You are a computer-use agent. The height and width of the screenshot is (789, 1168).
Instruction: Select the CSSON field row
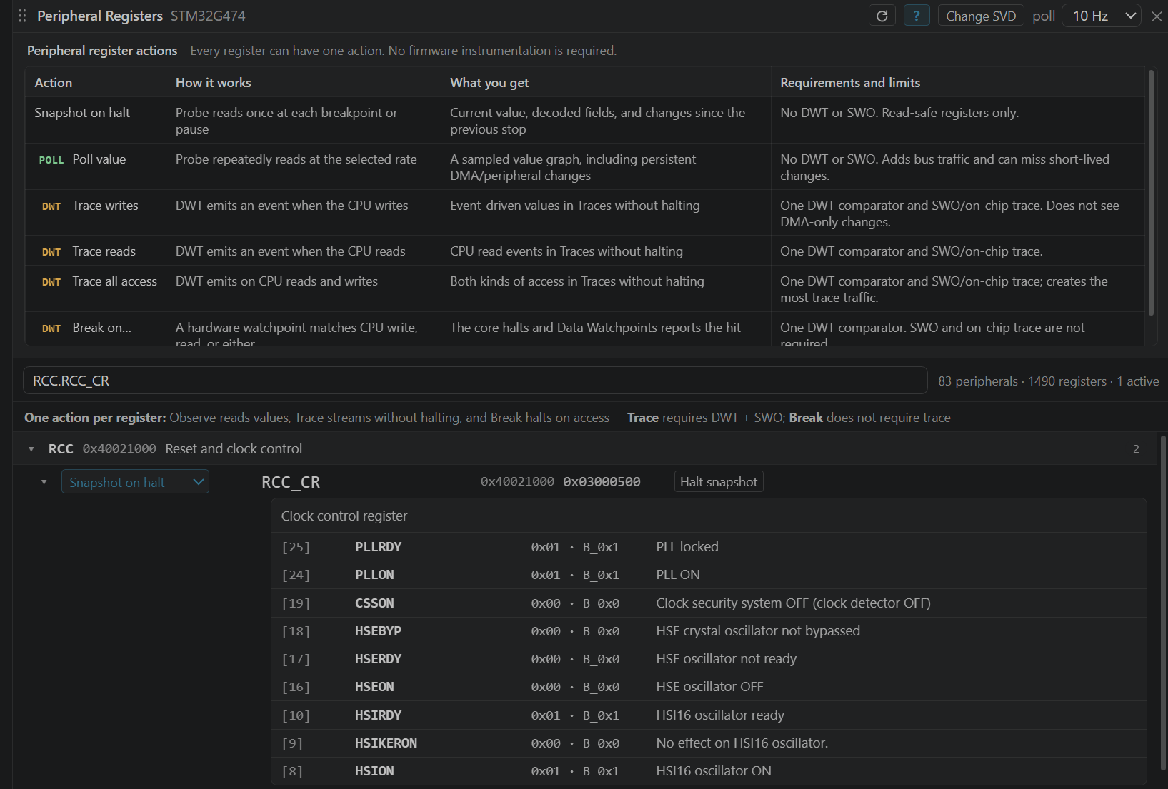[709, 603]
